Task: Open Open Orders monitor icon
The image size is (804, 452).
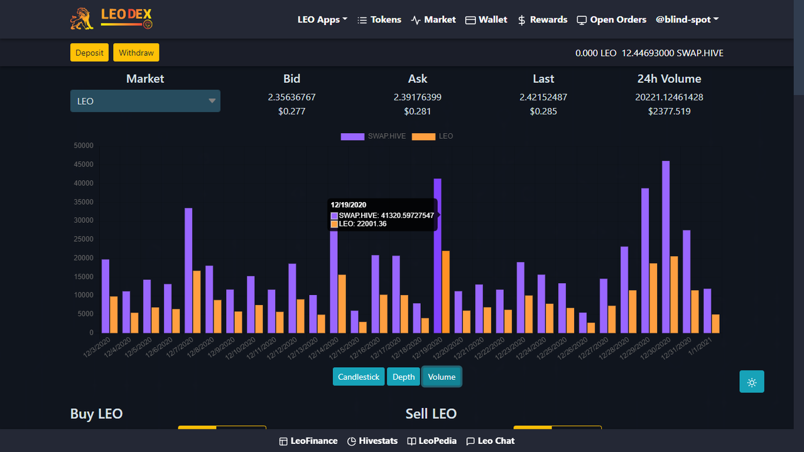Action: [x=582, y=20]
